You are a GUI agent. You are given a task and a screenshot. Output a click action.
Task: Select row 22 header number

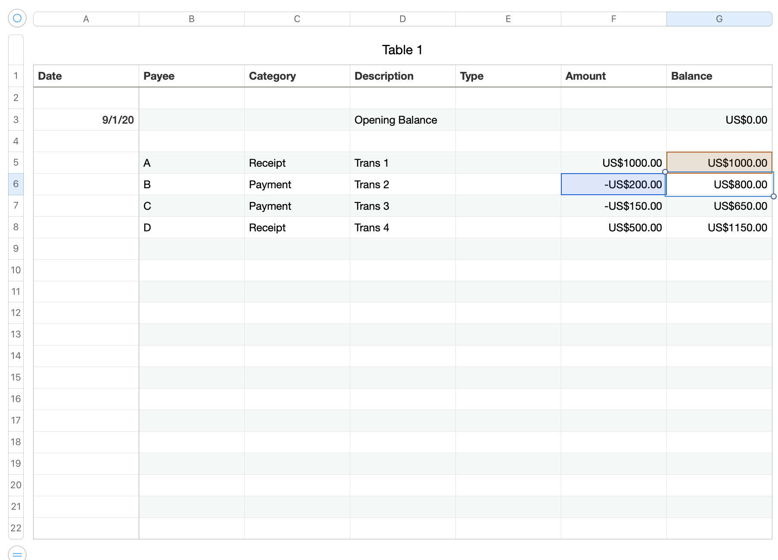(16, 528)
